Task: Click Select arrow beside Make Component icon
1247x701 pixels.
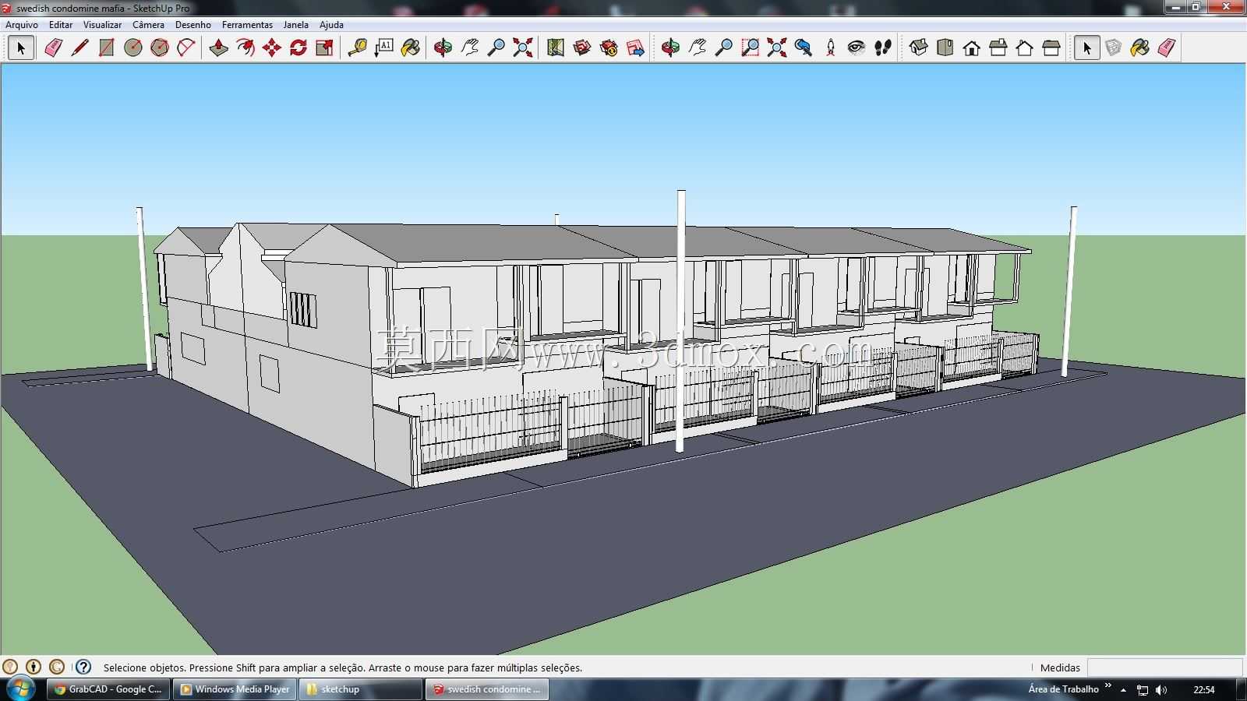Action: click(x=1086, y=48)
